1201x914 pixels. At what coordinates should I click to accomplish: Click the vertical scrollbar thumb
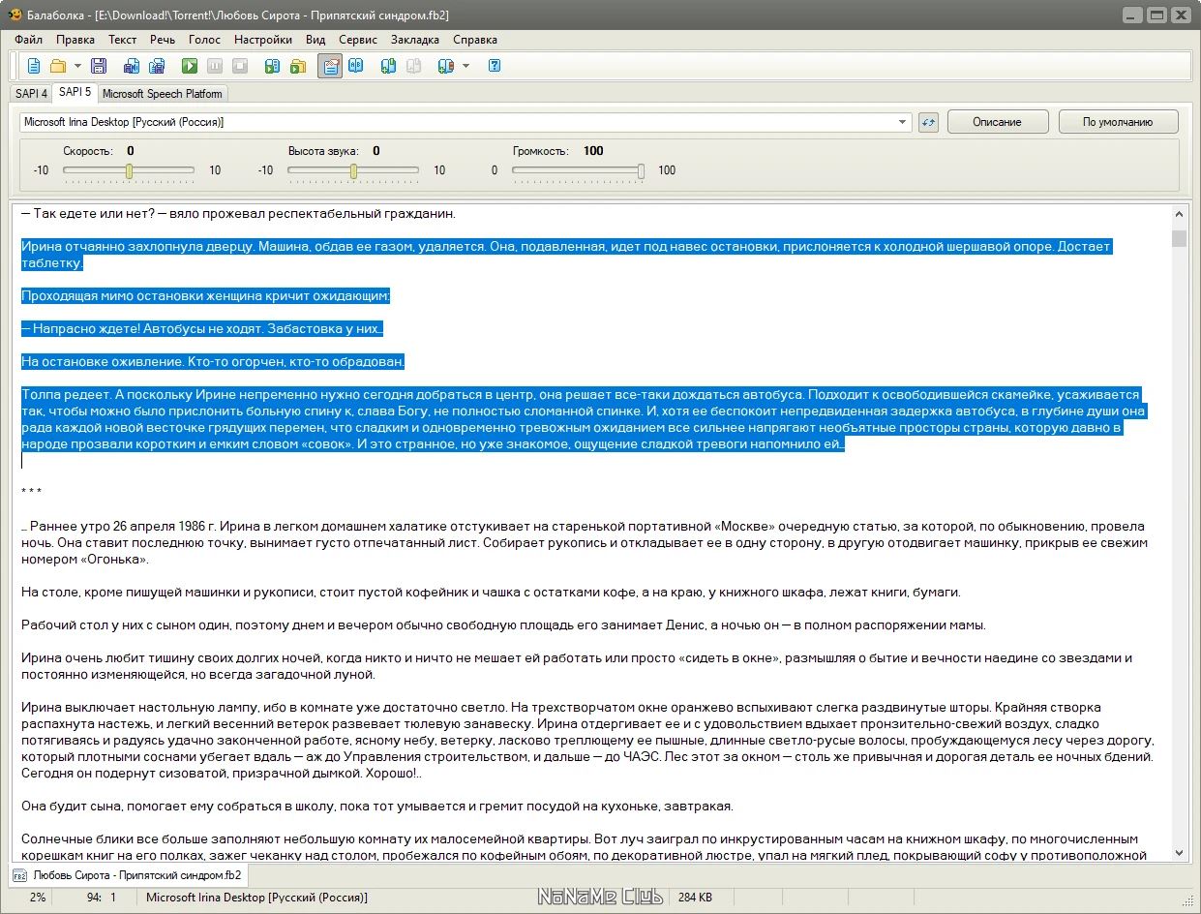point(1179,239)
